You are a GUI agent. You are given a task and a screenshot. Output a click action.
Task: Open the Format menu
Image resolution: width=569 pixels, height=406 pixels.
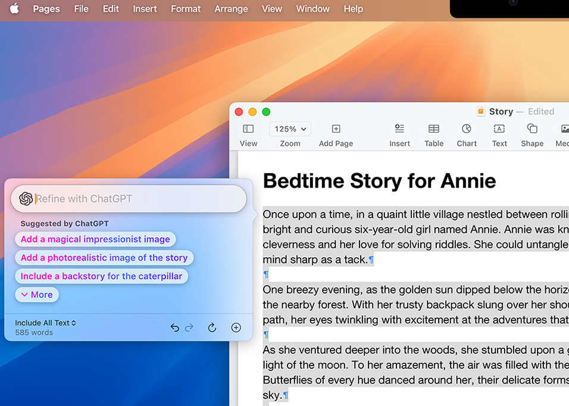point(185,9)
